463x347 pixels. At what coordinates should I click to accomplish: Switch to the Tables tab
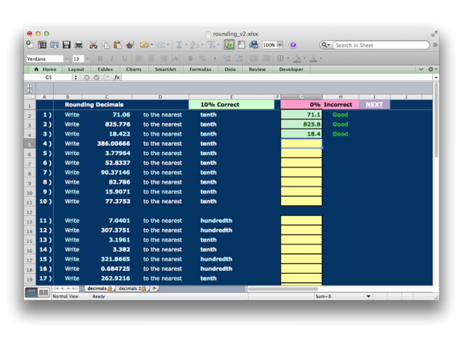click(x=105, y=69)
